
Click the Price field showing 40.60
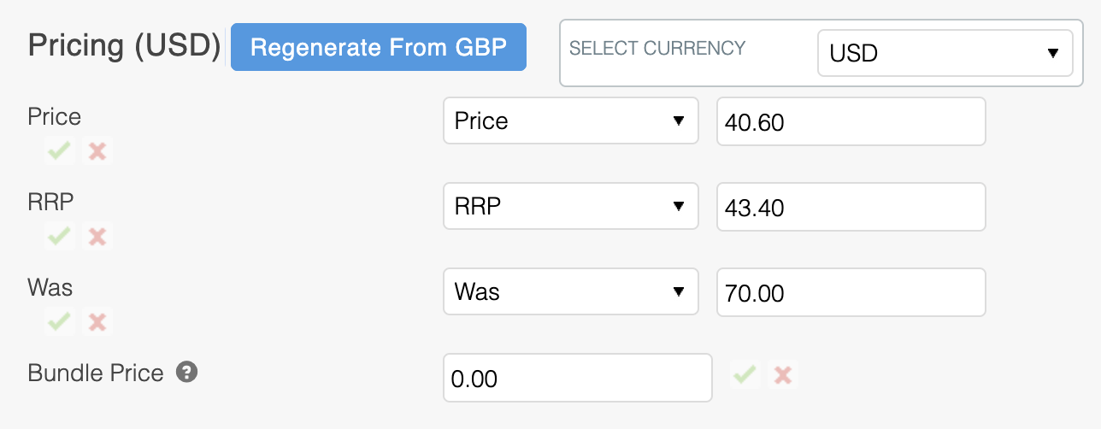(x=851, y=121)
